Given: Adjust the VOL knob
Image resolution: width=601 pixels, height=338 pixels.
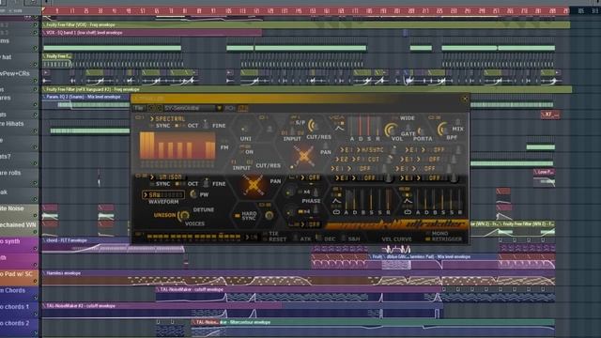Looking at the screenshot, I should (x=391, y=130).
